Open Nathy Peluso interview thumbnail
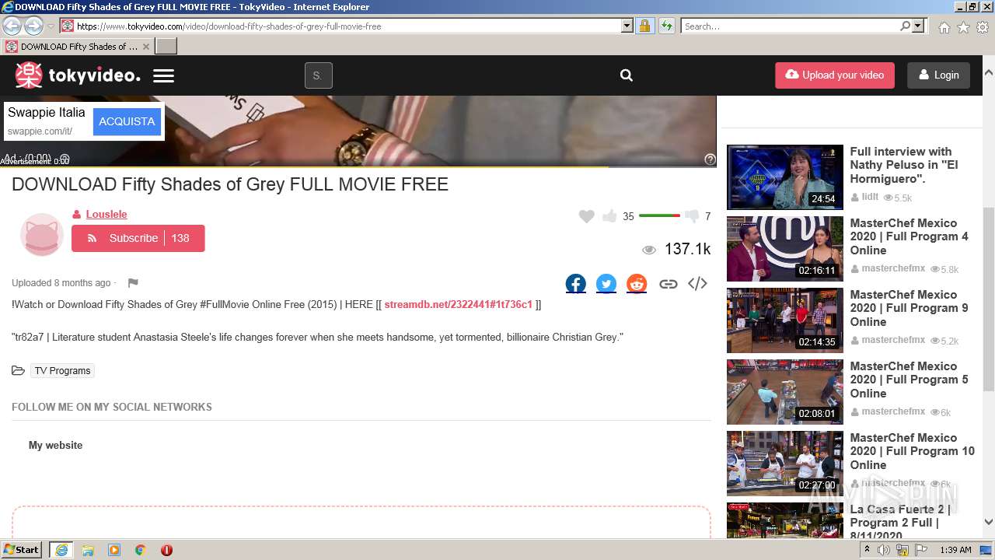Viewport: 995px width, 560px height. 785,177
